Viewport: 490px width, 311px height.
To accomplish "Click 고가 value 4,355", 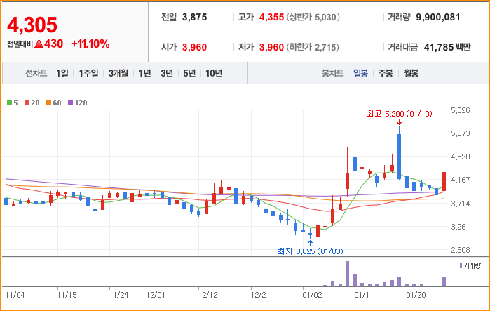I will [x=271, y=17].
